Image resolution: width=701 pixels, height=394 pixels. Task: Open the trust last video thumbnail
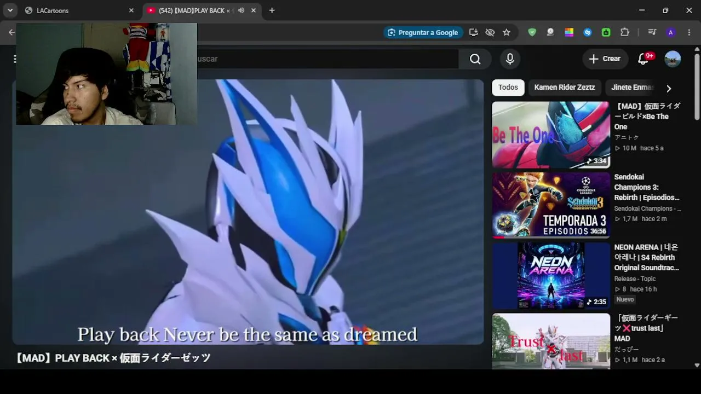(551, 341)
